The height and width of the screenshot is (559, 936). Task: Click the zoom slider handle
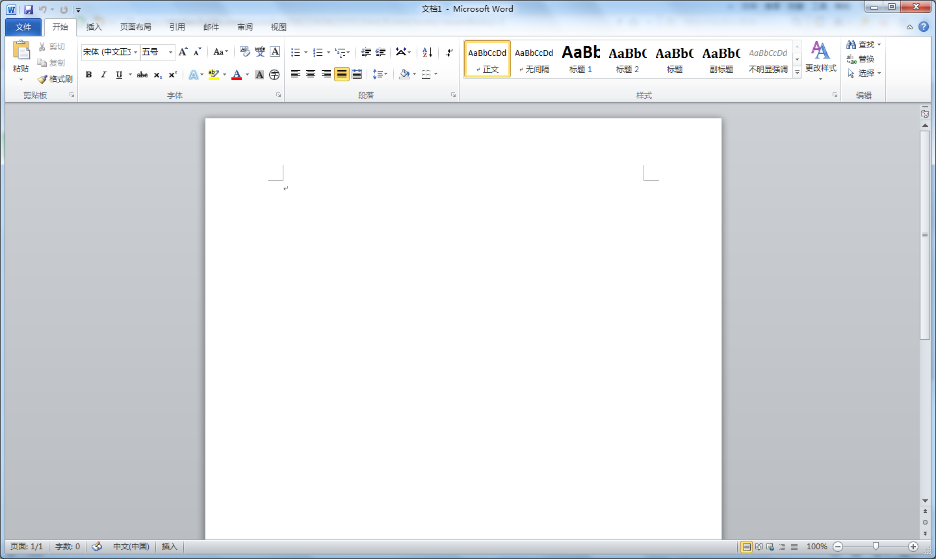(x=876, y=547)
